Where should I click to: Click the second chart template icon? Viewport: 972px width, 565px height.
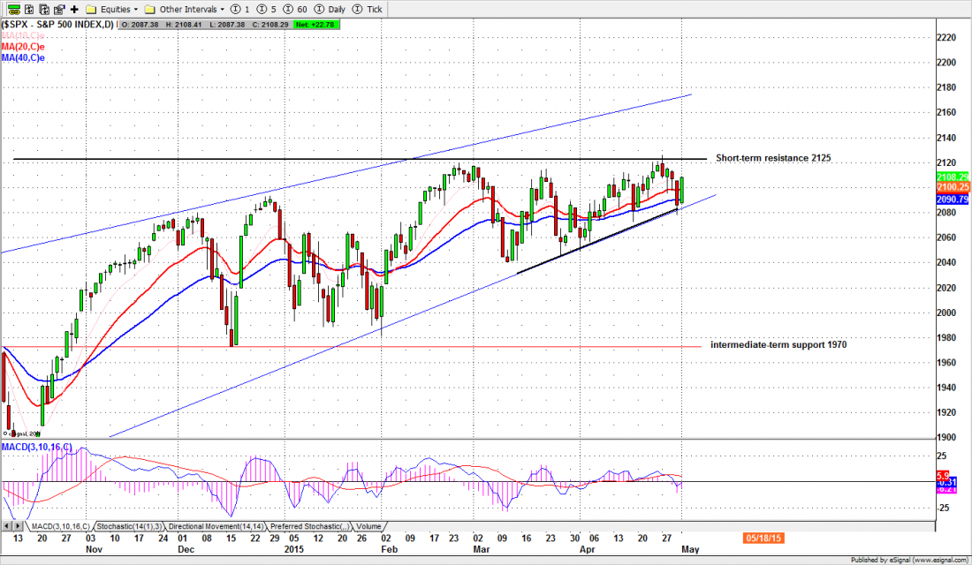click(x=43, y=9)
